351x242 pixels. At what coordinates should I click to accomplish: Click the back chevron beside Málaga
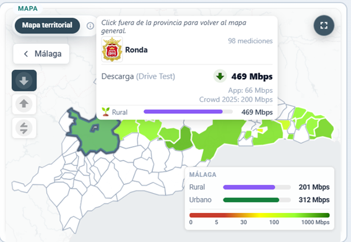click(x=26, y=54)
